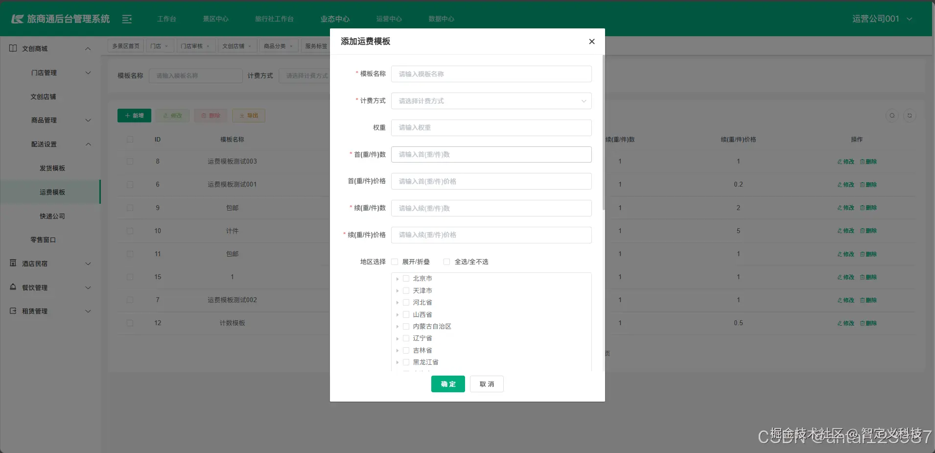The image size is (935, 453).
Task: Expand the 餐饮管理 sidebar group
Action: (50, 287)
